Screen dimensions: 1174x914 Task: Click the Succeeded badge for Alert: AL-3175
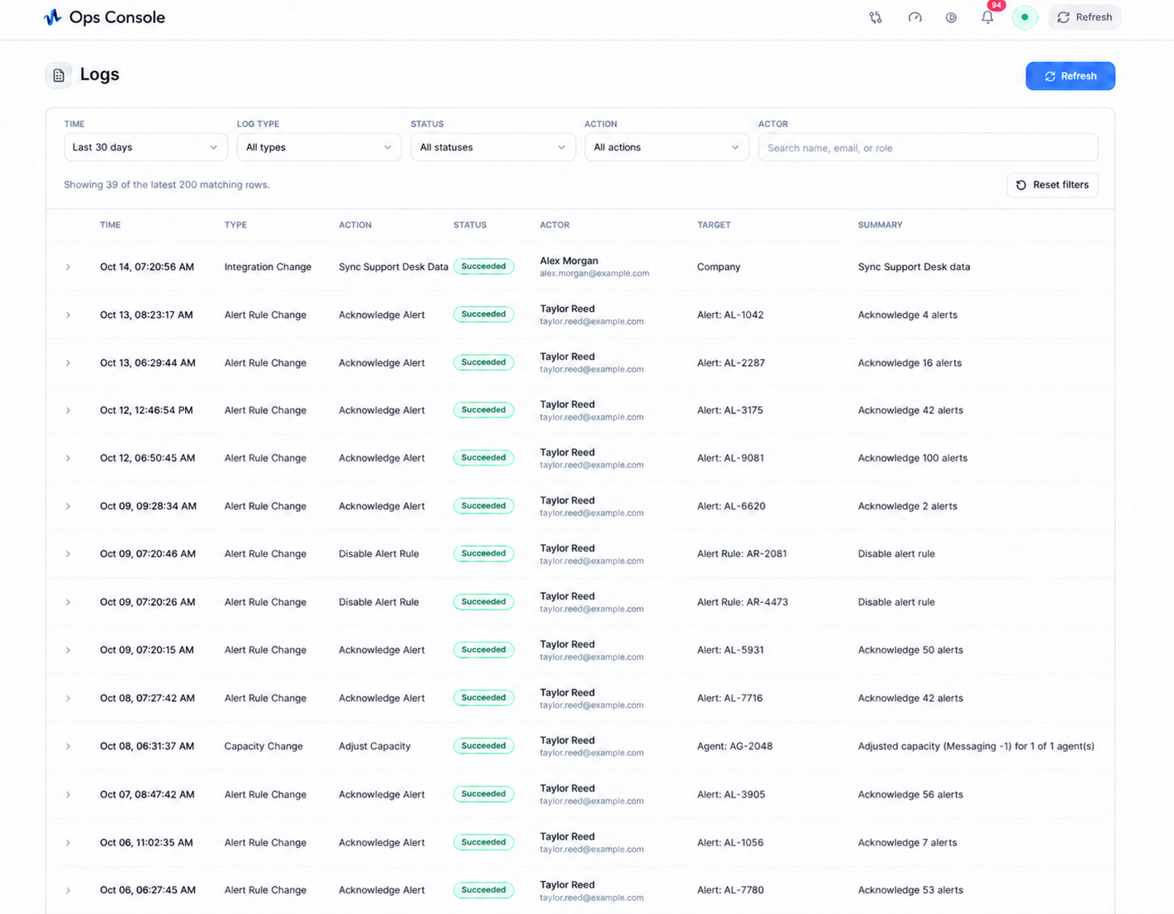[x=483, y=410]
